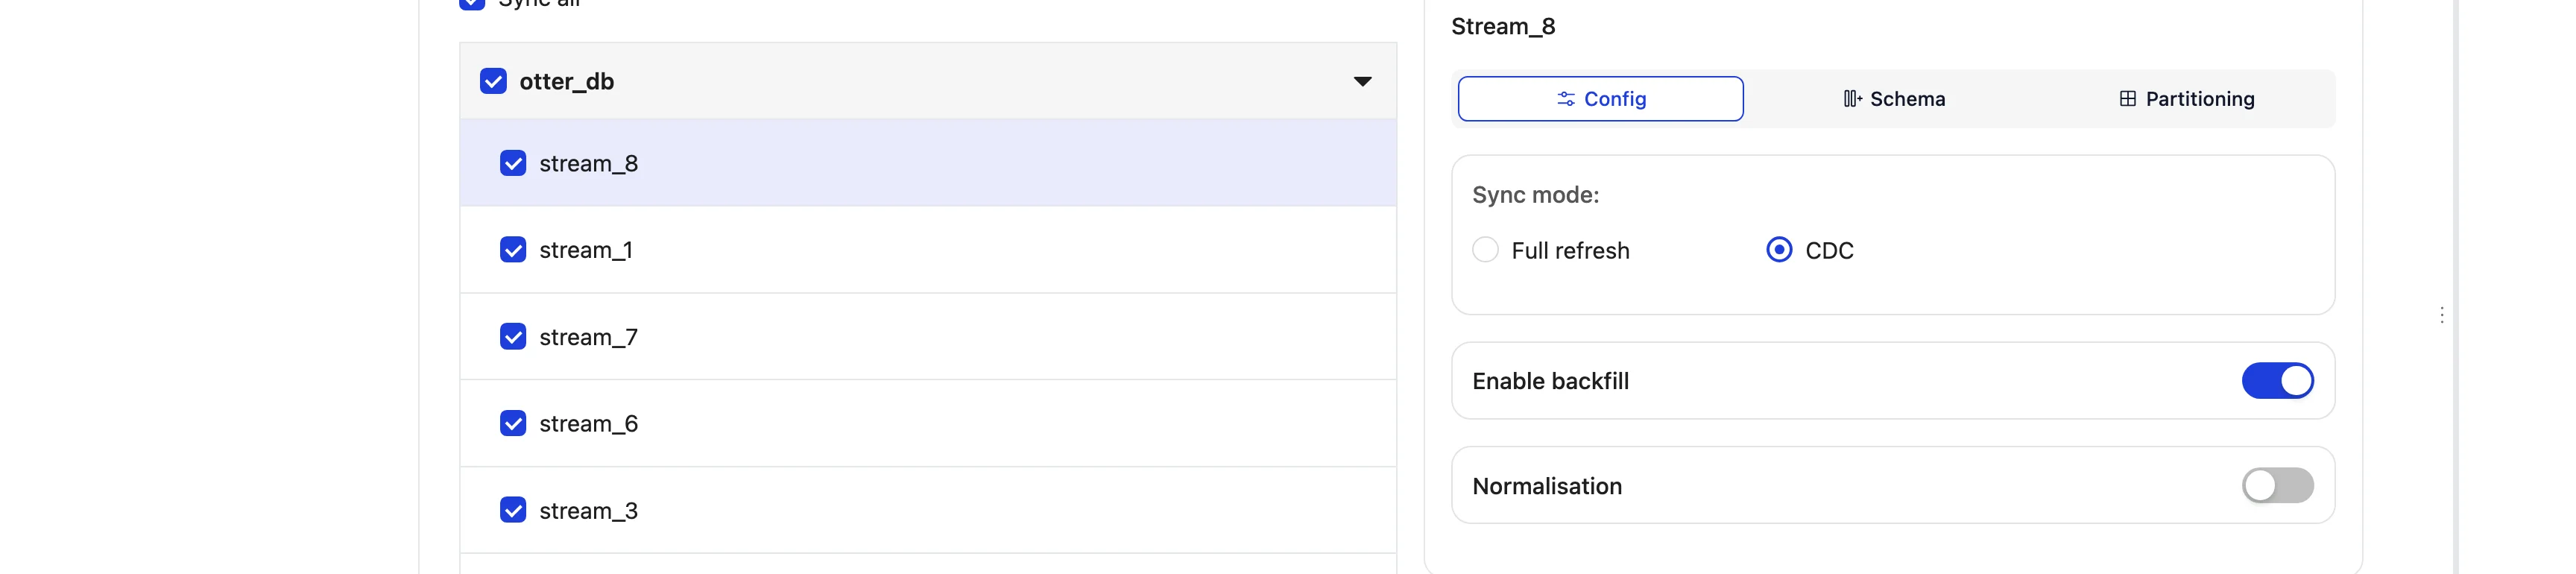Screen dimensions: 2576x574
Task: Click the vertical three-dot resize handle
Action: (x=2441, y=315)
